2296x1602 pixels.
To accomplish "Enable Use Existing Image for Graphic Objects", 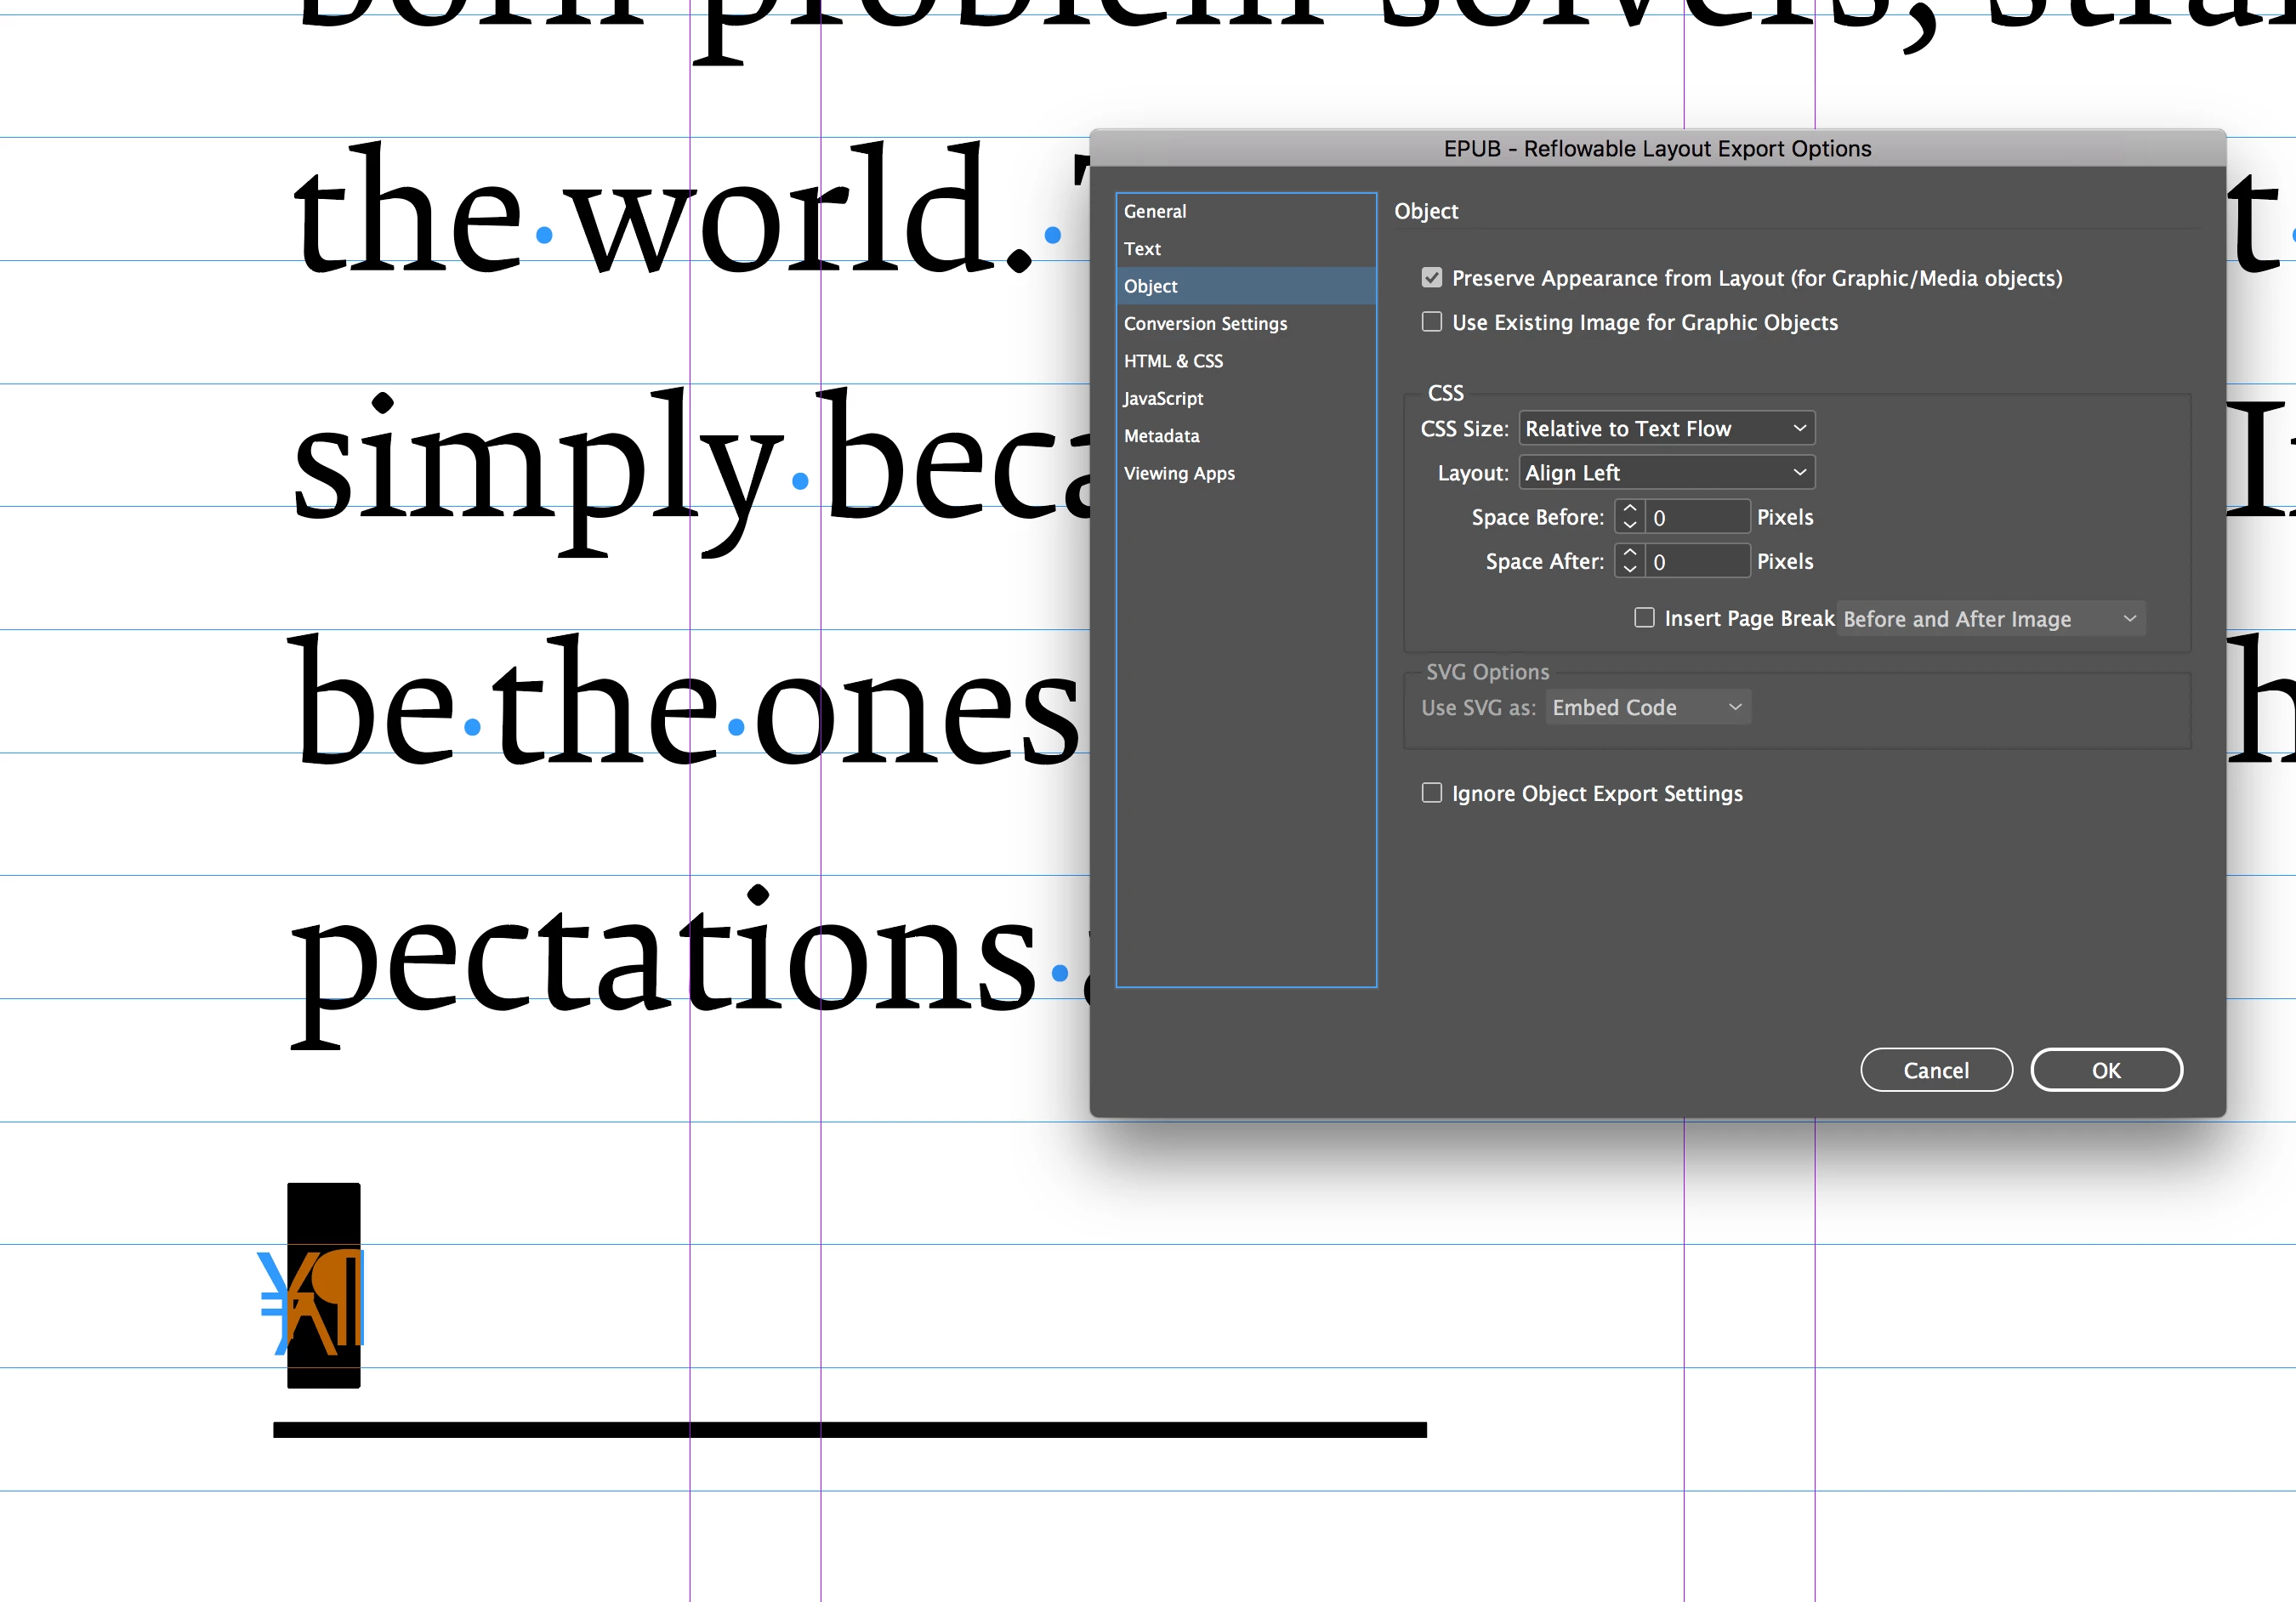I will pyautogui.click(x=1431, y=322).
